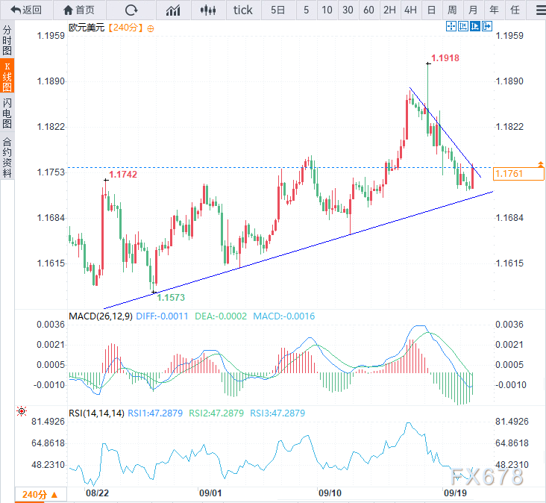
Task: Click the 1.1761 current price label
Action: point(519,175)
